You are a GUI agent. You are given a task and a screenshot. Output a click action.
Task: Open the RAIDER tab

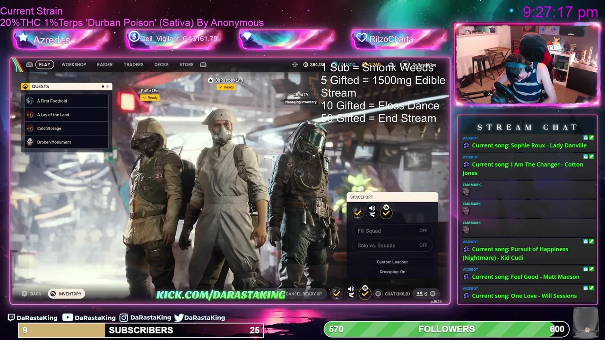click(104, 65)
